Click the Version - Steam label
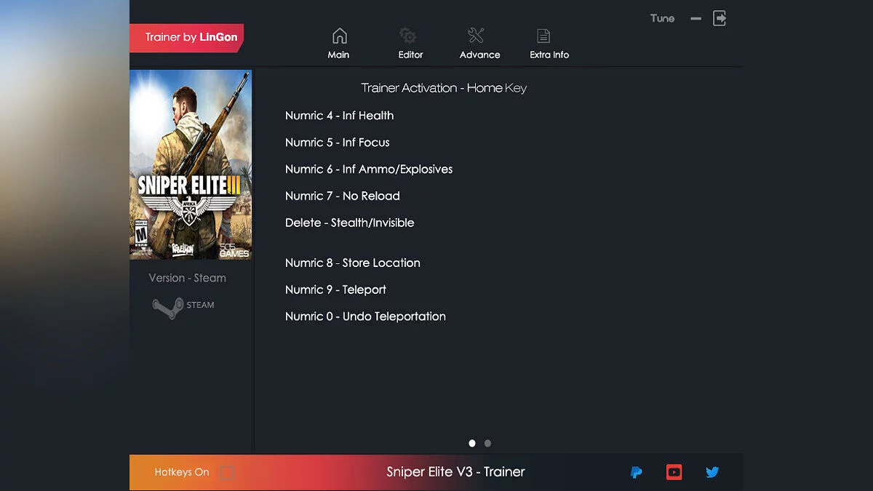The width and height of the screenshot is (873, 491). pos(187,278)
